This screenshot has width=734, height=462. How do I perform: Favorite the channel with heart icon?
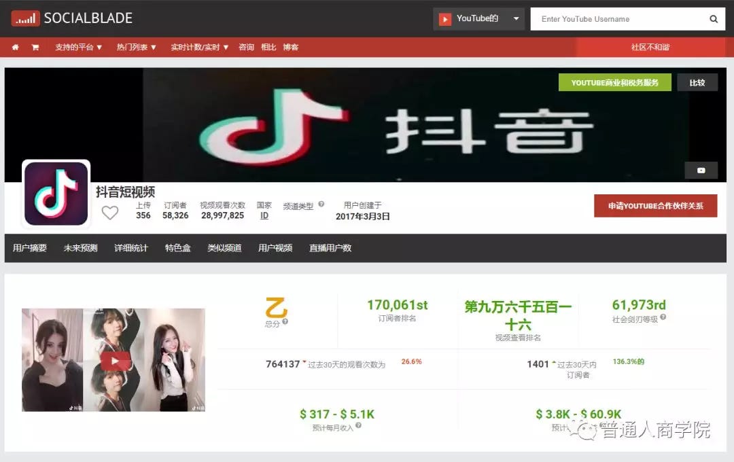pos(110,213)
